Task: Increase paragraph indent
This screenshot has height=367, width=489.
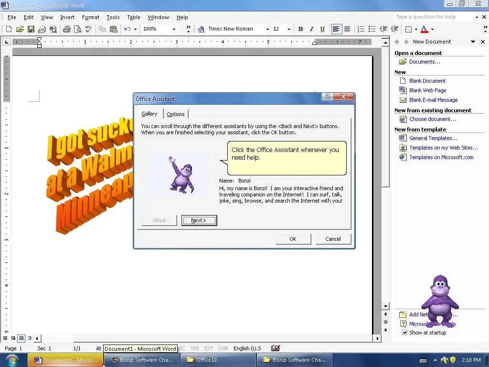Action: [x=394, y=29]
